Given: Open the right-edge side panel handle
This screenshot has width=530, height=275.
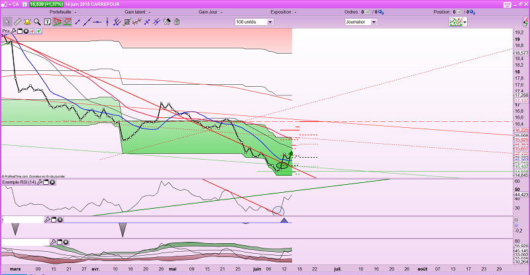Looking at the screenshot, I should (526, 23).
